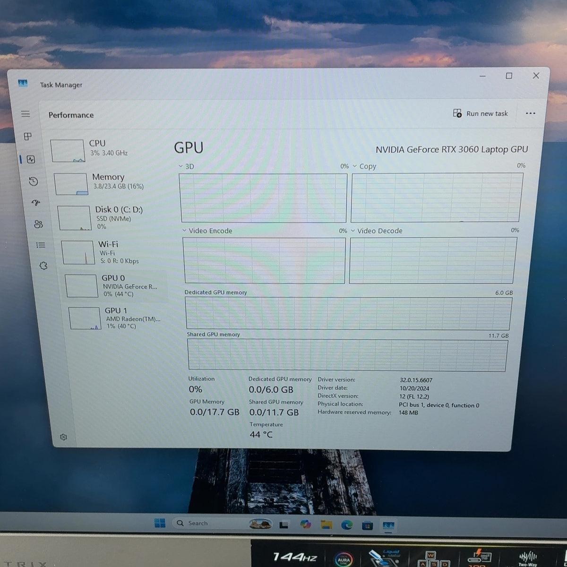The width and height of the screenshot is (567, 567).
Task: Click the Utilization 0% value
Action: (x=196, y=389)
